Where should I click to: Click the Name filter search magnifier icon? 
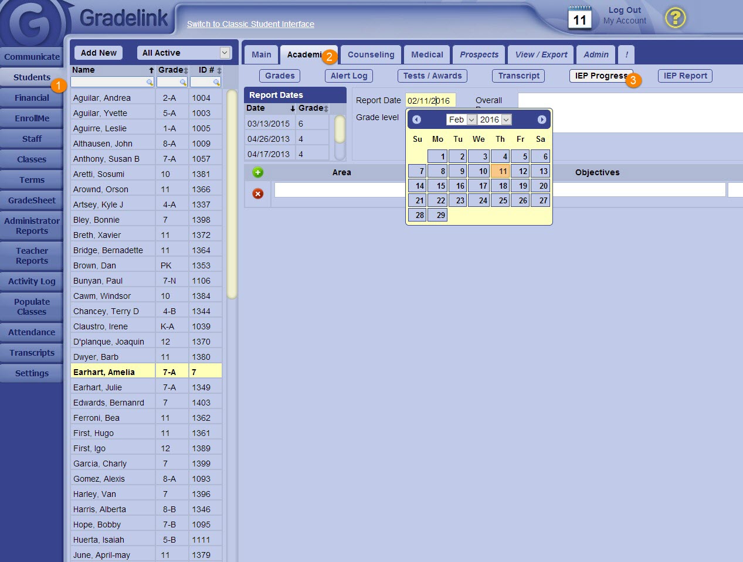[150, 83]
